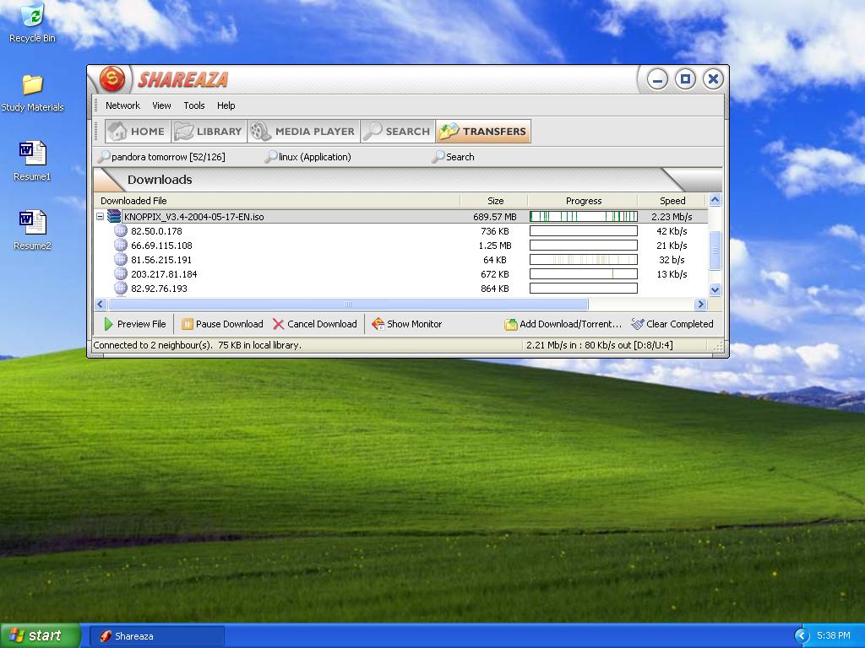Open the Tools menu

[194, 105]
